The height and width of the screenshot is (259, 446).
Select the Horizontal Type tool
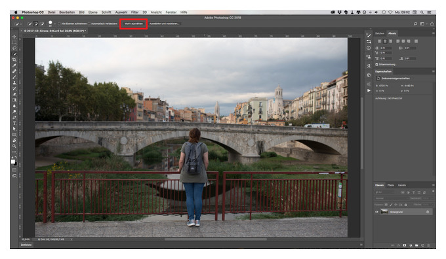(14, 123)
